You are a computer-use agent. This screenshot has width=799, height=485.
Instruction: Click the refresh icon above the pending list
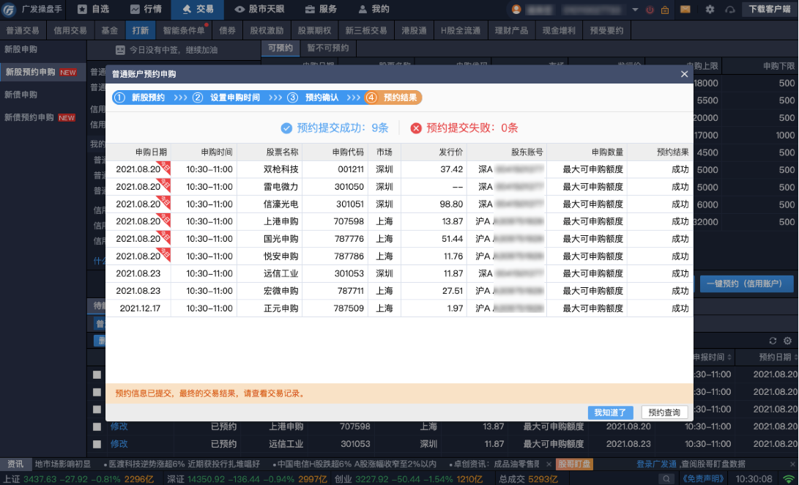click(773, 341)
